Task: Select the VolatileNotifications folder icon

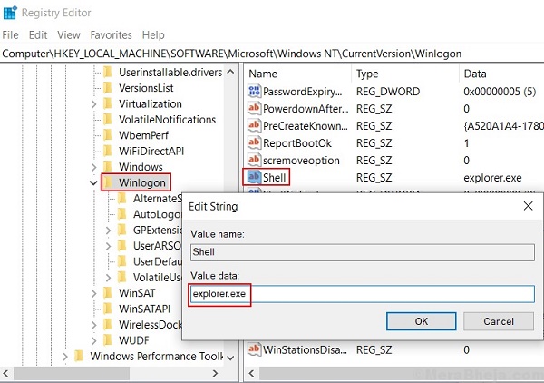Action: click(x=108, y=120)
